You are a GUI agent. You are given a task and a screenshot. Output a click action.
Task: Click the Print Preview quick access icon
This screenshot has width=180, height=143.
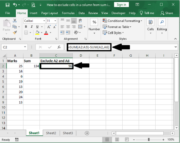point(33,5)
